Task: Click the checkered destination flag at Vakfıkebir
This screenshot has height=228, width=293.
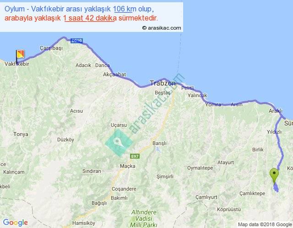Action: pyautogui.click(x=21, y=55)
